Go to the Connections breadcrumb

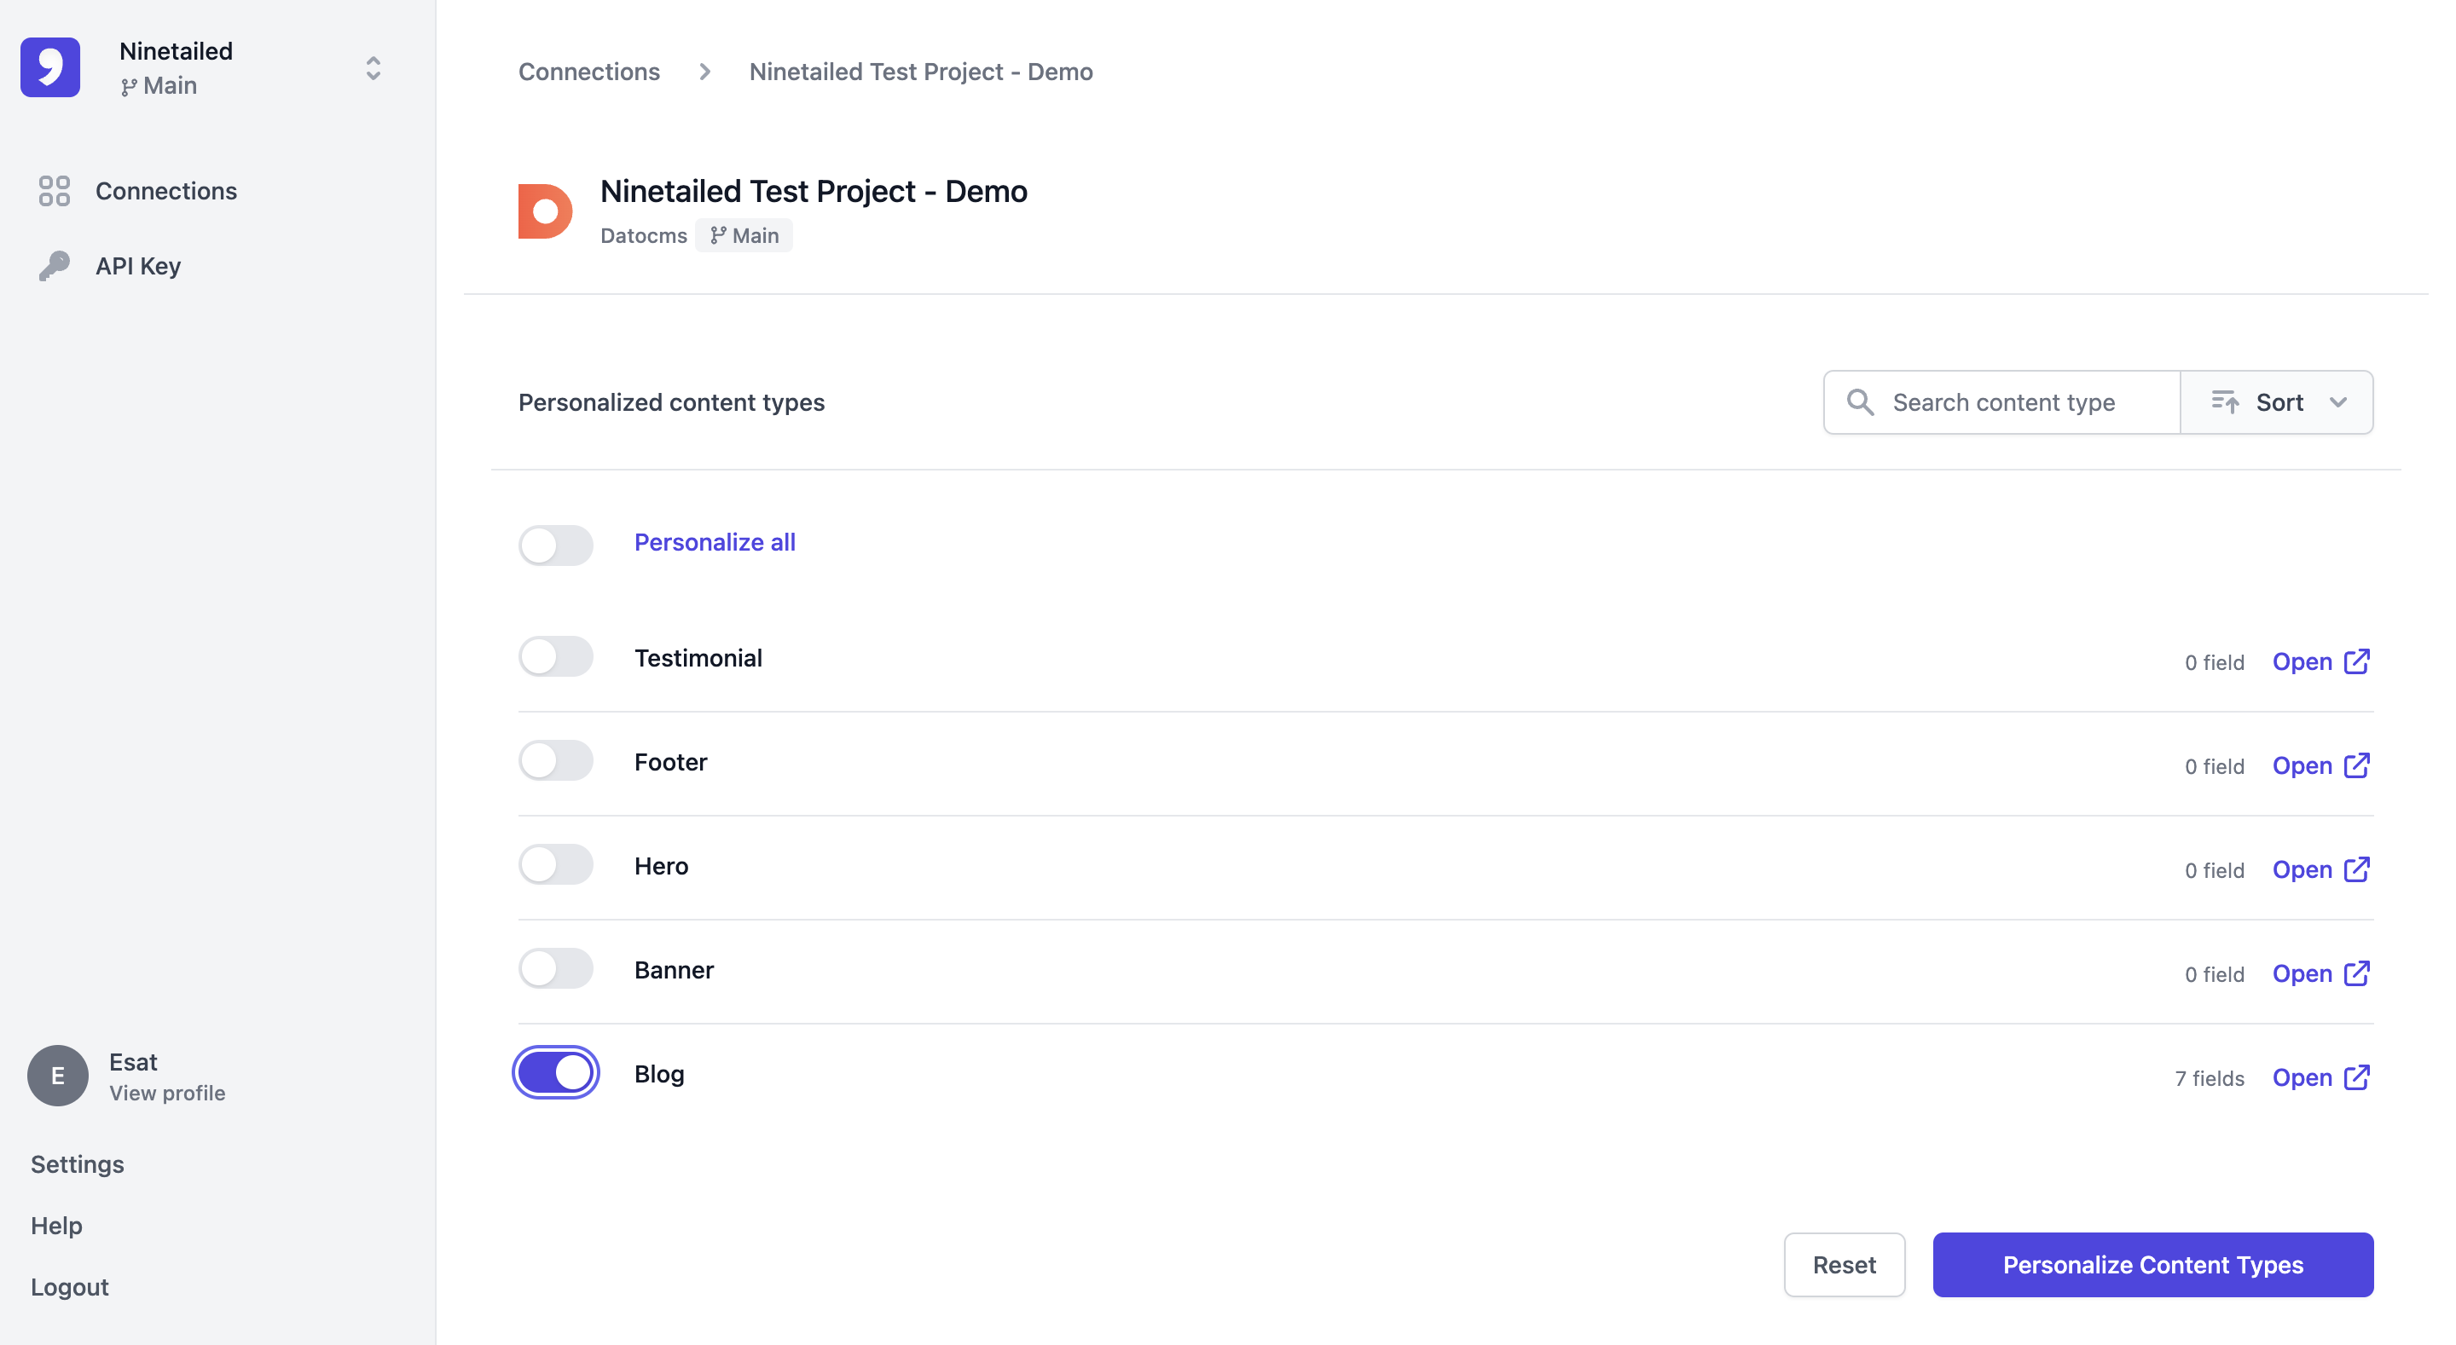[x=589, y=72]
